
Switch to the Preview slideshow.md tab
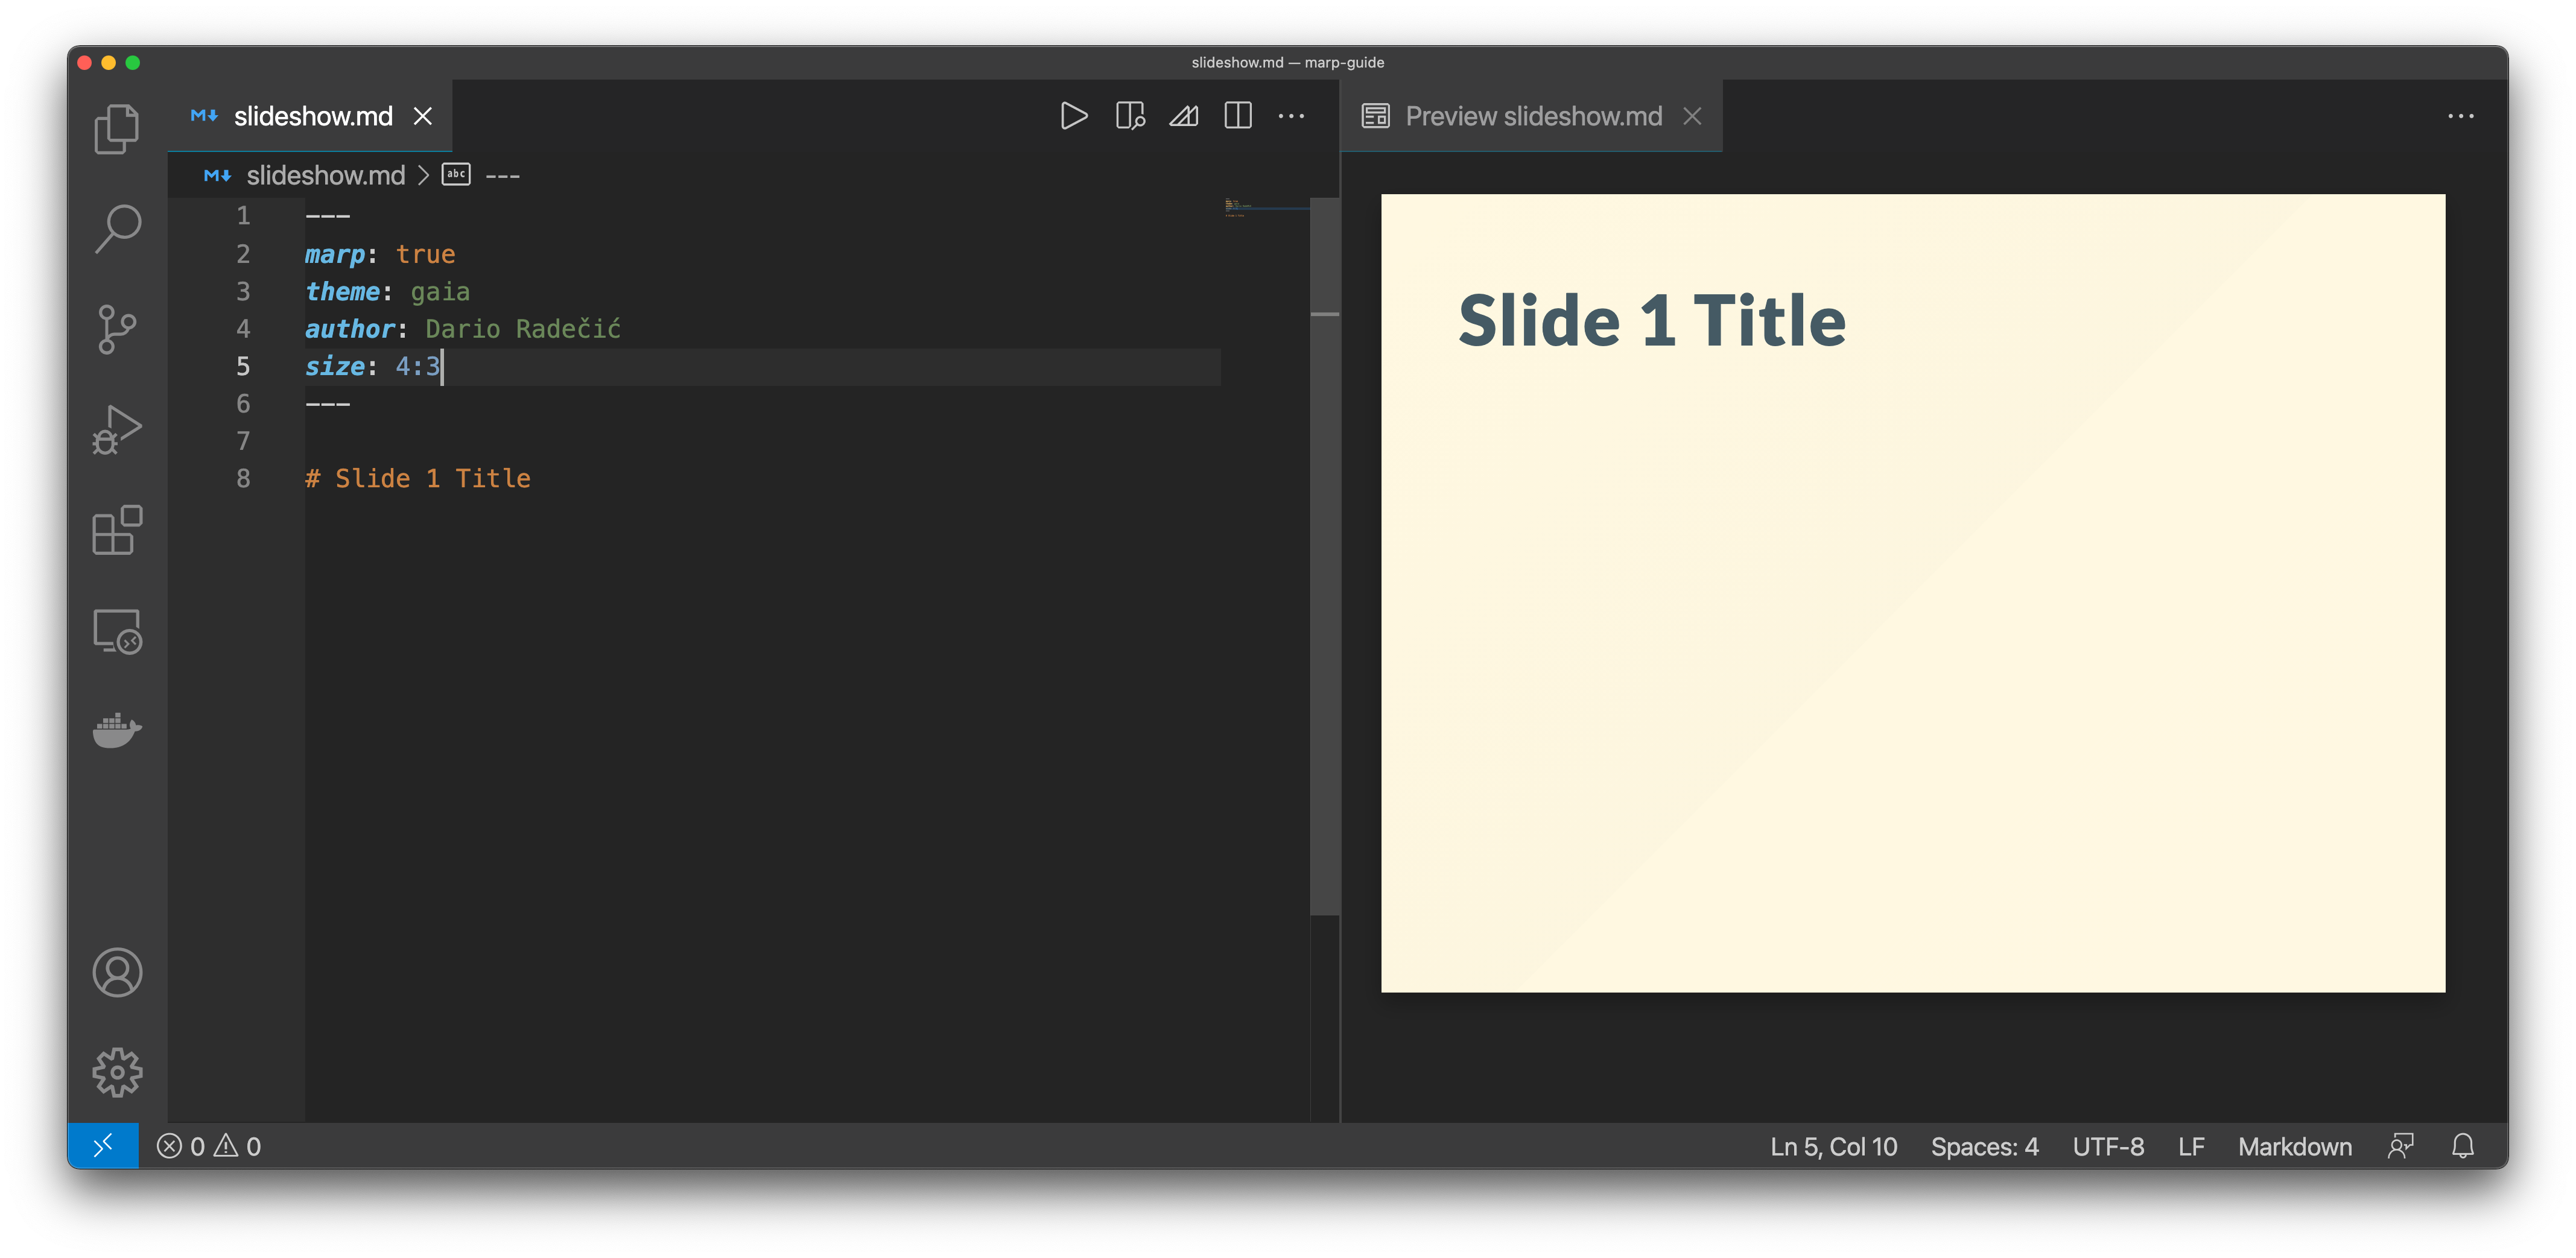click(1532, 116)
